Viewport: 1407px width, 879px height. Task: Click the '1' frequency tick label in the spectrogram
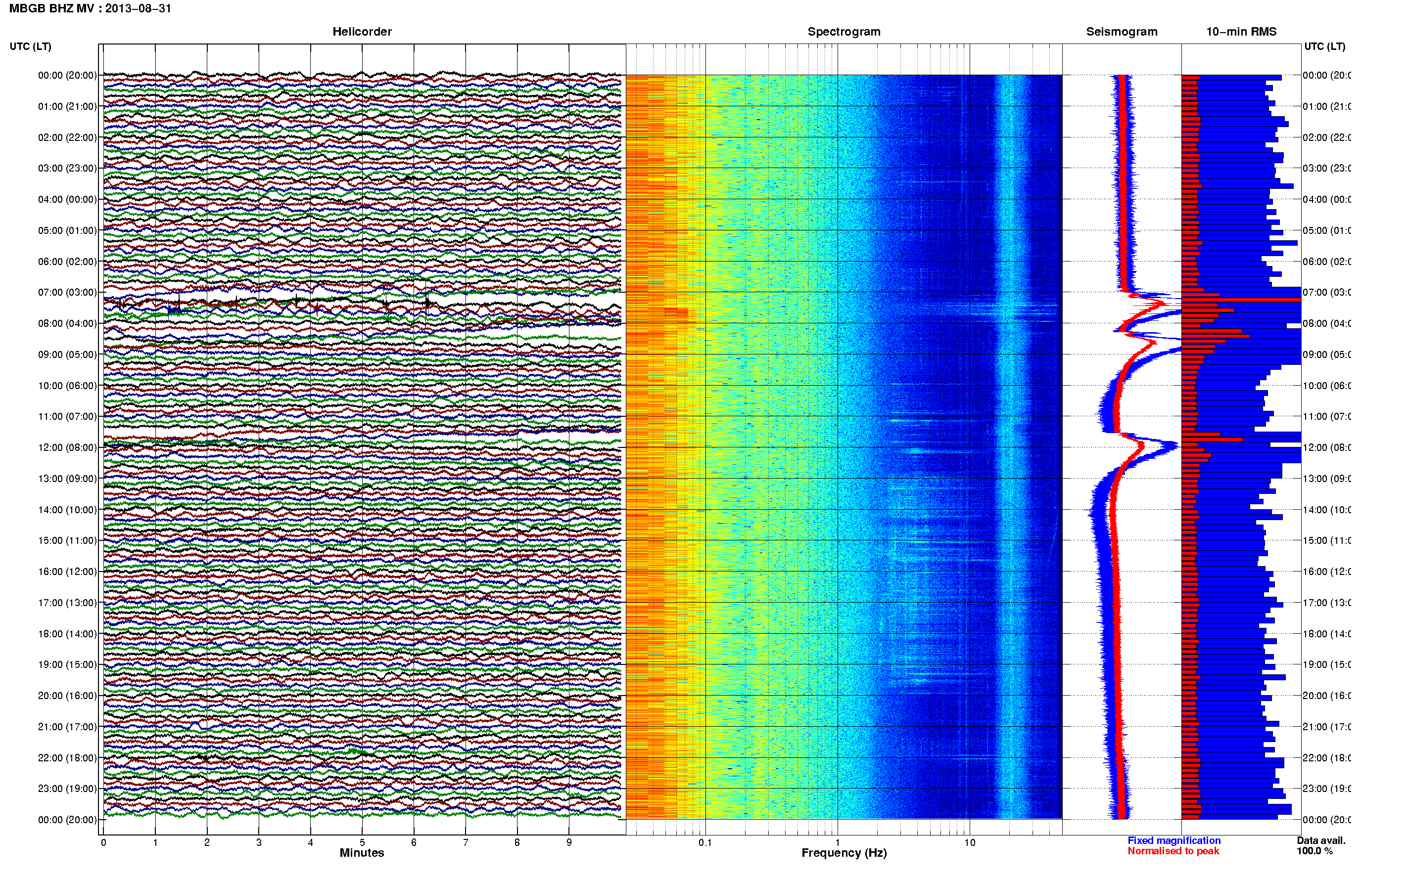pyautogui.click(x=838, y=842)
